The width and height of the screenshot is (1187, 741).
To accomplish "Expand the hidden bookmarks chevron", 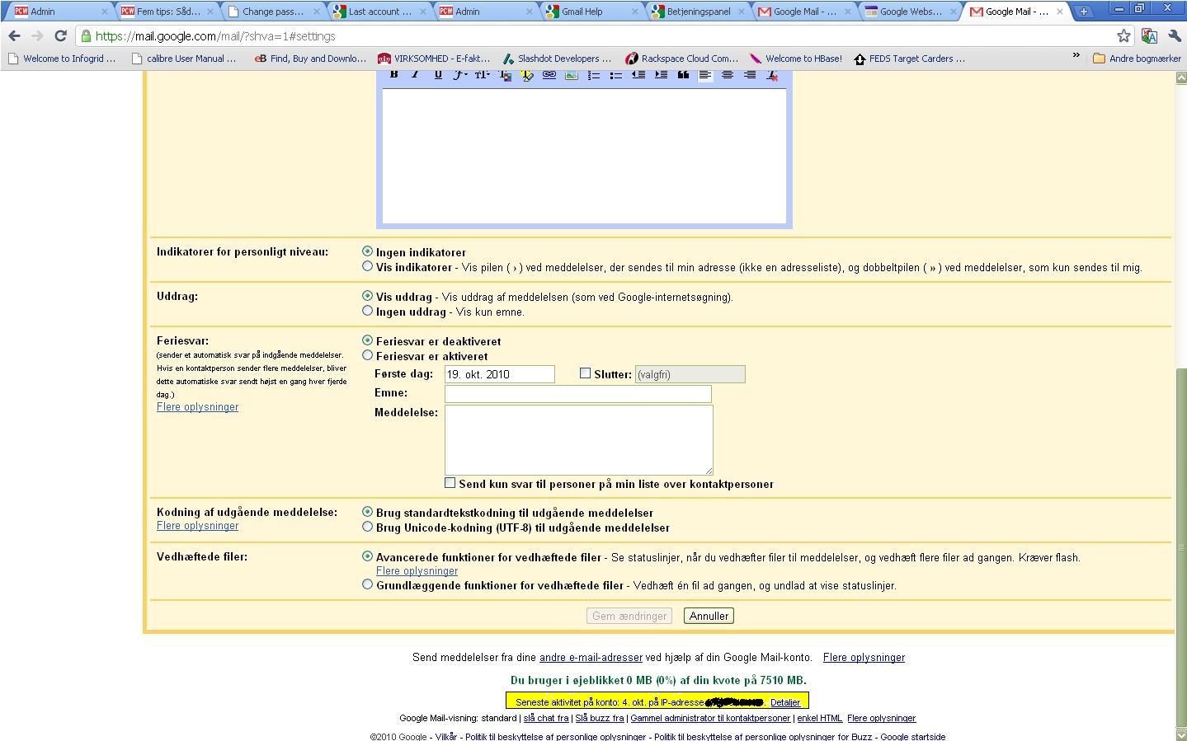I will (x=1076, y=56).
